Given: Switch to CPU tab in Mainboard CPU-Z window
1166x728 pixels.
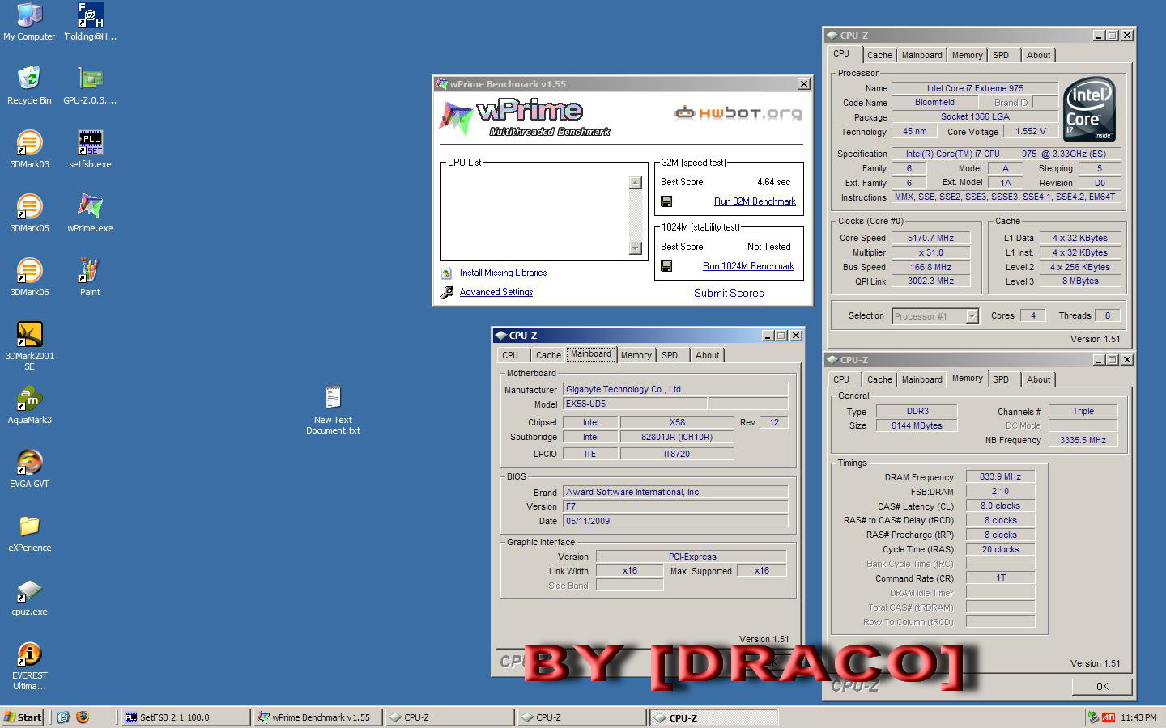Looking at the screenshot, I should pos(510,355).
